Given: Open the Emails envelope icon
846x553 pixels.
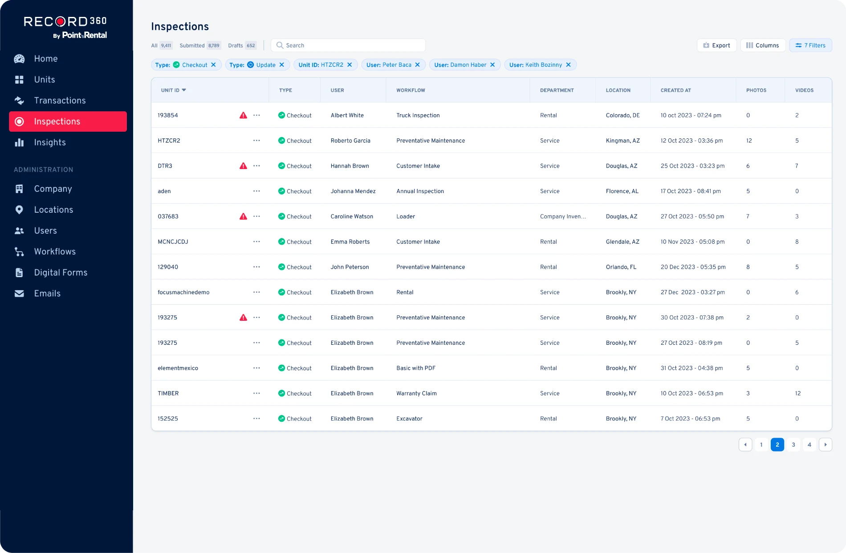Looking at the screenshot, I should (x=19, y=294).
